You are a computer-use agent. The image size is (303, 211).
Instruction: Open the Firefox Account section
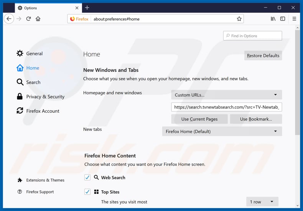[x=43, y=111]
